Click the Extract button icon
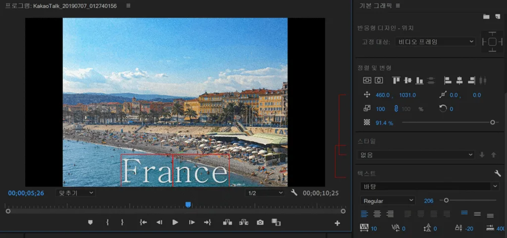This screenshot has height=238, width=507. click(244, 222)
